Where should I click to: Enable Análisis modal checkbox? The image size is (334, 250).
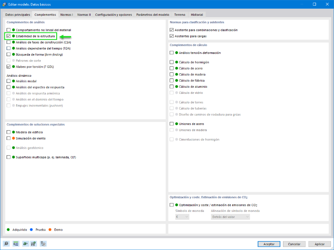(x=8, y=81)
